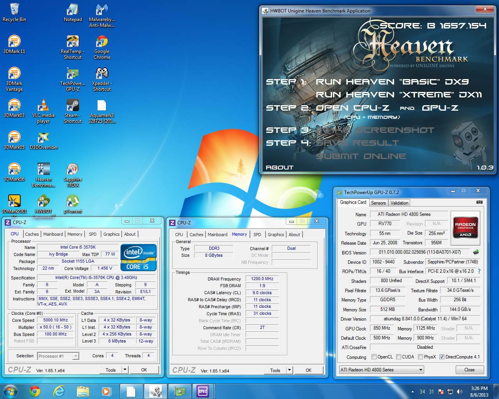This screenshot has height=399, width=499.
Task: Select the D3DOverrider desktop icon
Action: 43,140
